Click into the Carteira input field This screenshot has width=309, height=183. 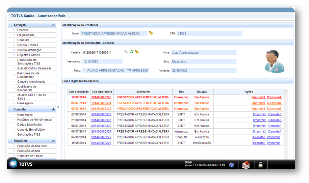point(102,52)
